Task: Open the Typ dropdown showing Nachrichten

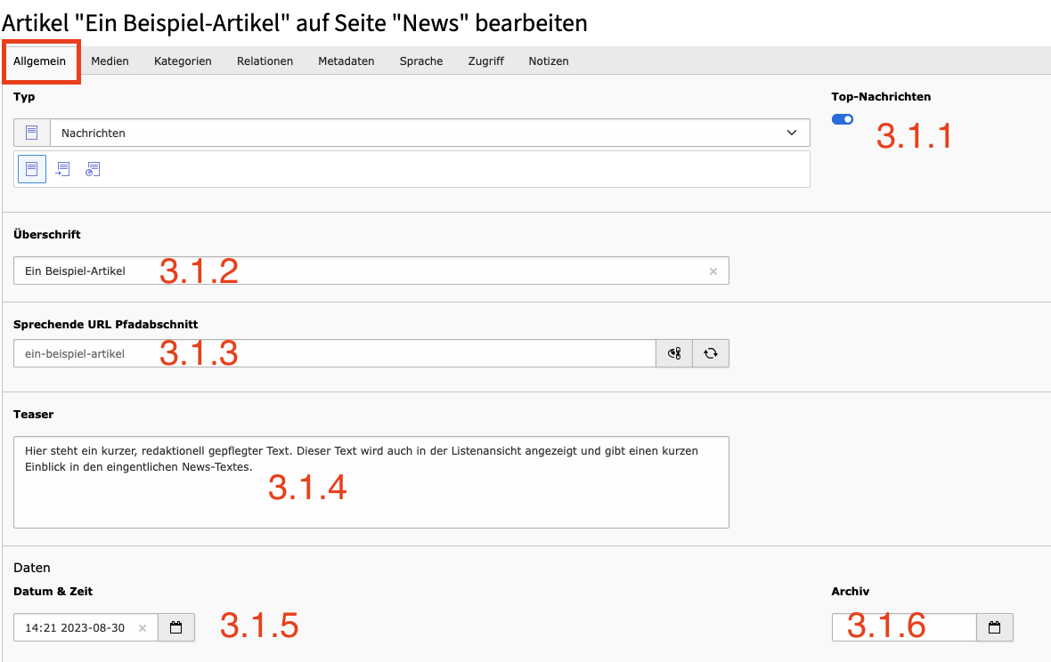Action: (x=429, y=133)
